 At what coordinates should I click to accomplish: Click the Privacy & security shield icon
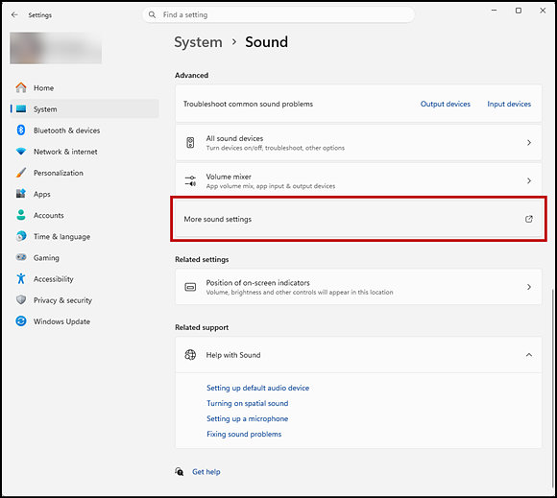click(21, 300)
